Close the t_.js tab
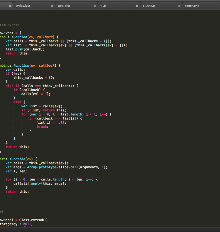The width and height of the screenshot is (220, 232). coord(137,5)
